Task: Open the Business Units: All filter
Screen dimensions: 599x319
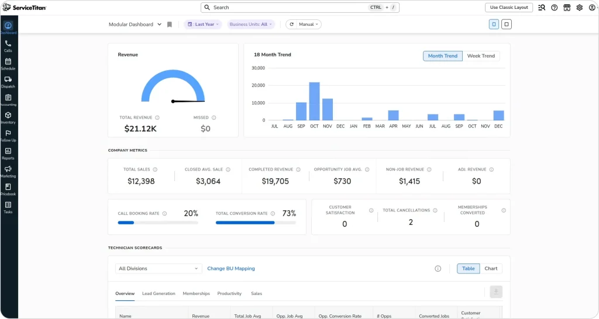Action: [251, 25]
